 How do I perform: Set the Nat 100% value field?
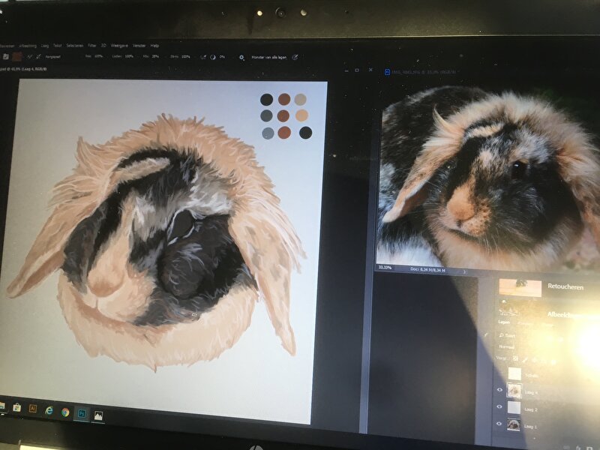tap(98, 56)
